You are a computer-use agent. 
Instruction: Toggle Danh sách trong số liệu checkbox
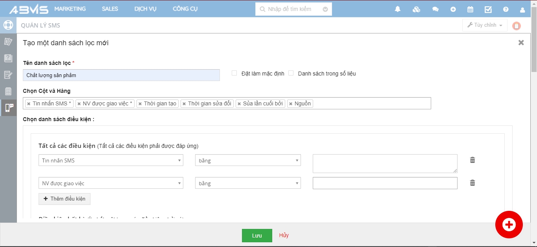[291, 73]
